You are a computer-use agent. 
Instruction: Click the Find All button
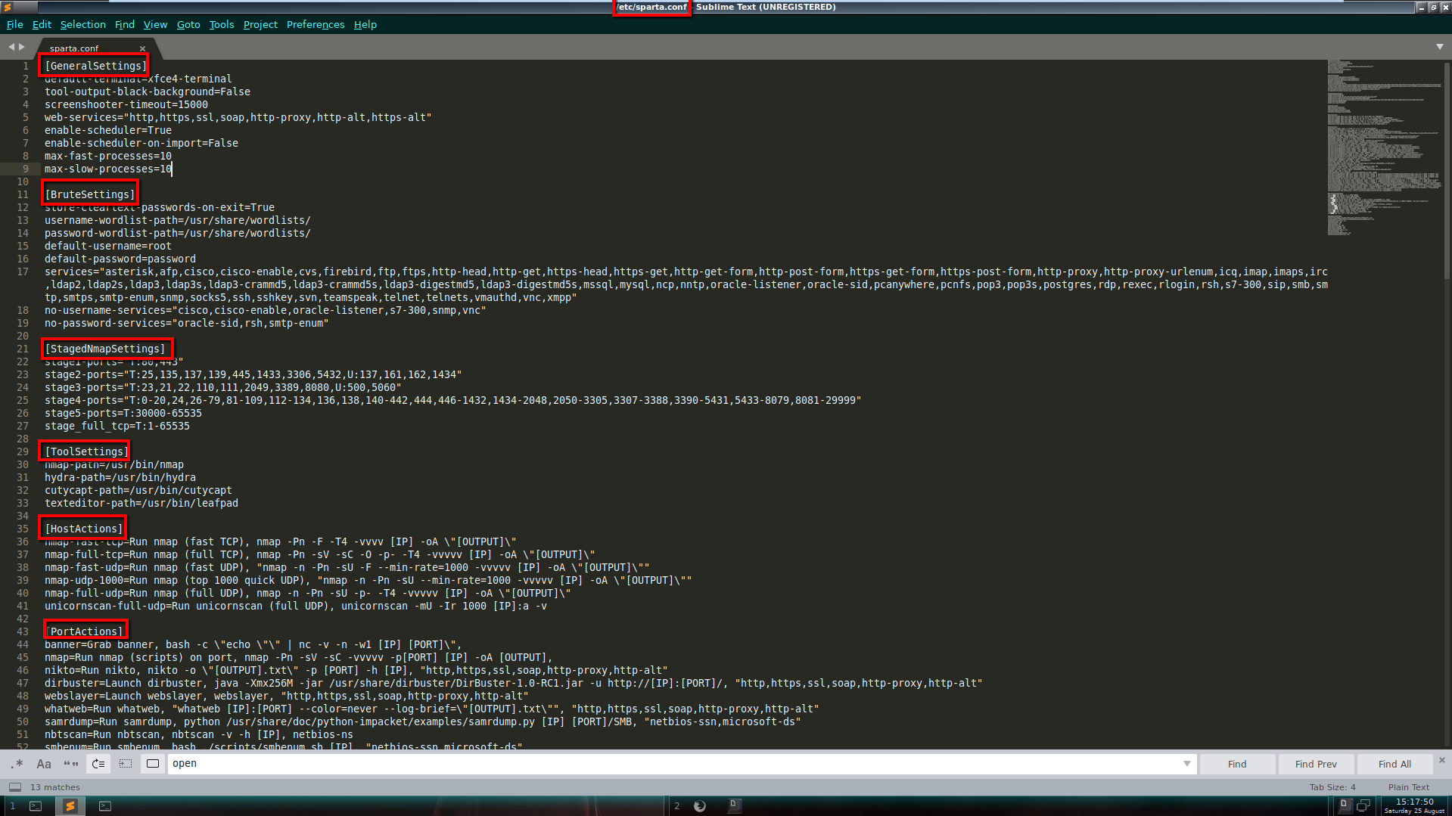click(x=1394, y=764)
